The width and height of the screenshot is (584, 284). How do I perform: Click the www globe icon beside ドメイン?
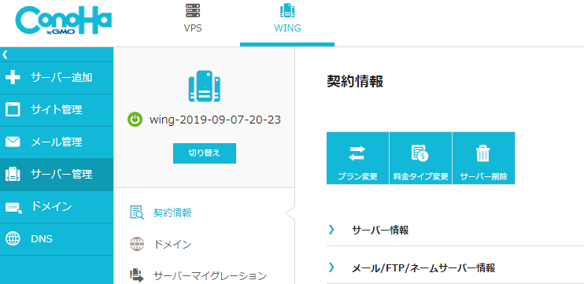(x=137, y=245)
